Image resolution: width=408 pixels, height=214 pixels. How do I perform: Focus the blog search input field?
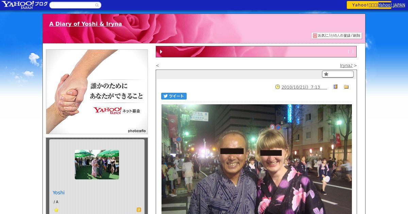pyautogui.click(x=72, y=5)
